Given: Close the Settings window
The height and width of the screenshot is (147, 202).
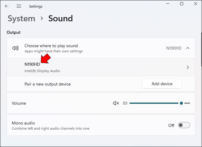Looking at the screenshot, I should coord(196,4).
